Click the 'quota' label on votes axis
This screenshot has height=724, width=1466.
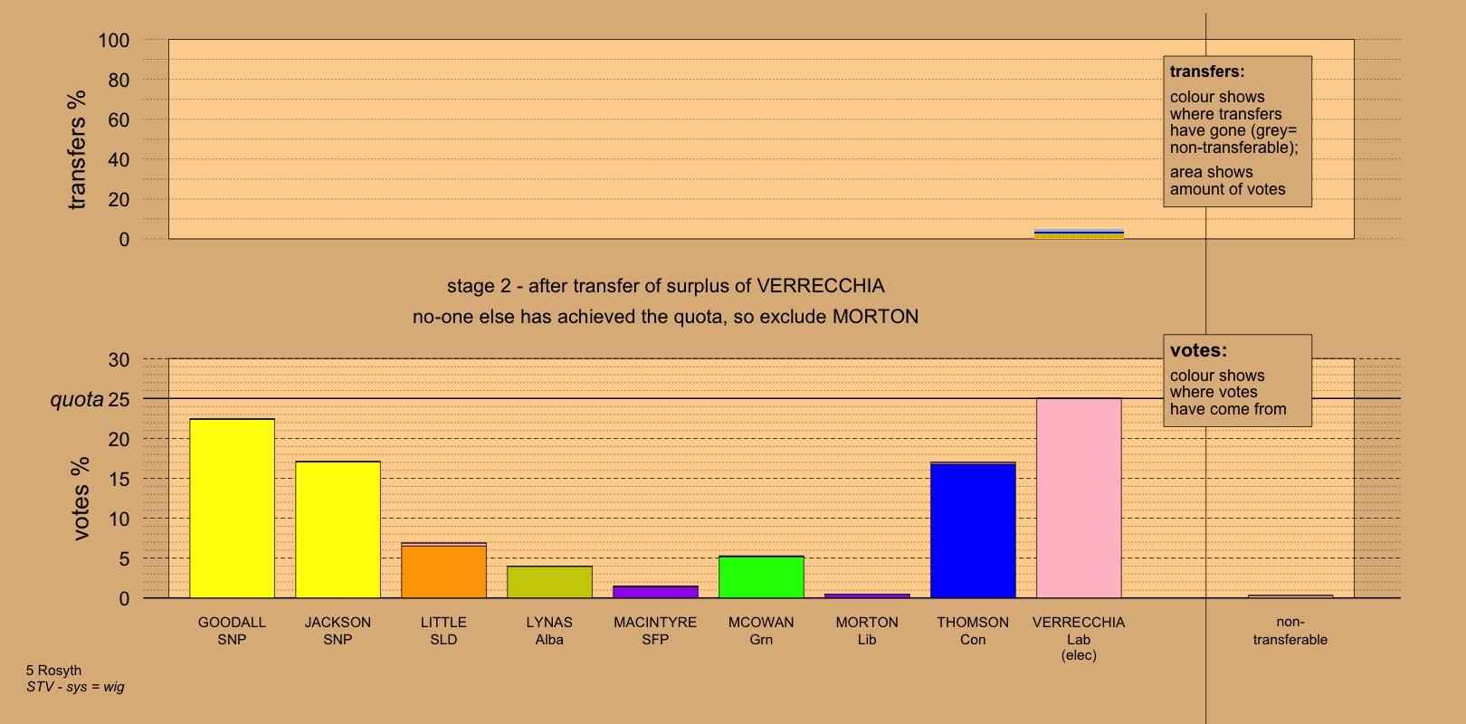pos(77,399)
